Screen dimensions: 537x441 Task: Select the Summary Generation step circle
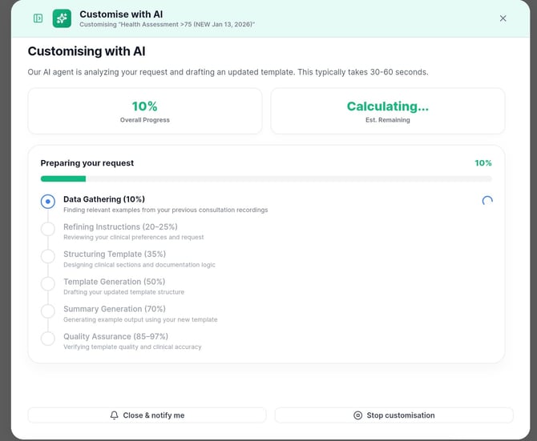click(48, 311)
